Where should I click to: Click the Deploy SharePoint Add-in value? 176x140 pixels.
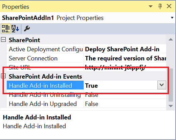122,49
